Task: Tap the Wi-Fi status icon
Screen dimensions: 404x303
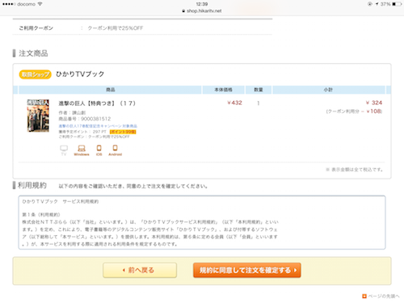Action: click(40, 4)
